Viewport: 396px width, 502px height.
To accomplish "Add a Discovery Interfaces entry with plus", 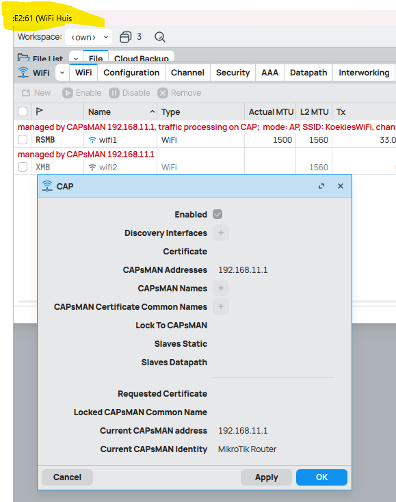I will pyautogui.click(x=220, y=233).
